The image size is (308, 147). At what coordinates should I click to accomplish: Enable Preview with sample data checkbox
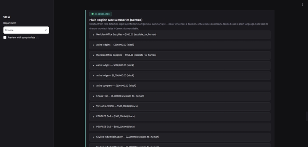coord(5,37)
